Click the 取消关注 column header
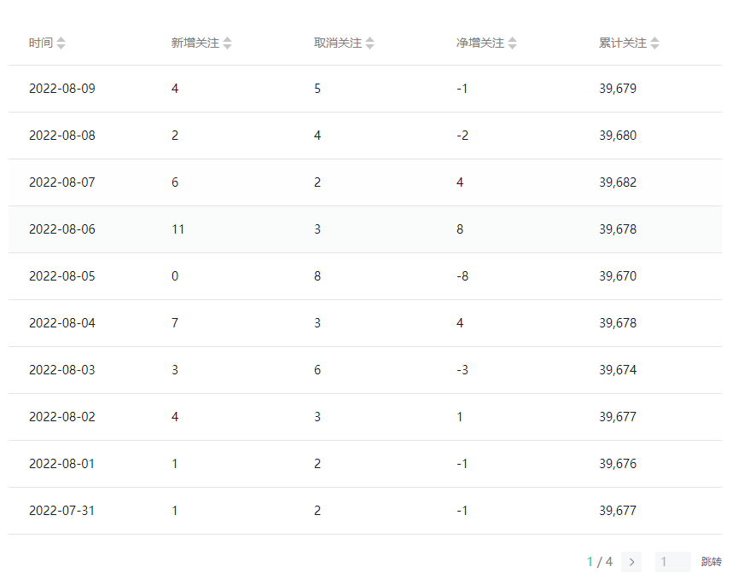Image resolution: width=744 pixels, height=573 pixels. pyautogui.click(x=337, y=43)
